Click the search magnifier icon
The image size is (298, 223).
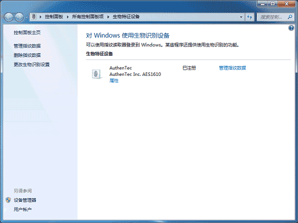pos(290,17)
